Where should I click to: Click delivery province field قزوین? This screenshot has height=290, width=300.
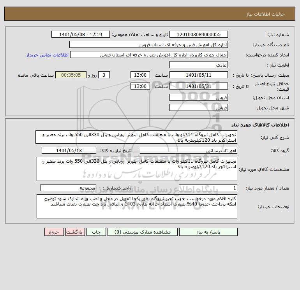[x=199, y=97]
